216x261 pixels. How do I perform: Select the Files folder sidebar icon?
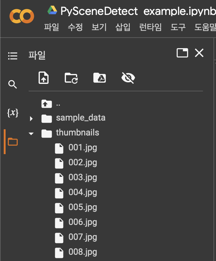tap(13, 142)
